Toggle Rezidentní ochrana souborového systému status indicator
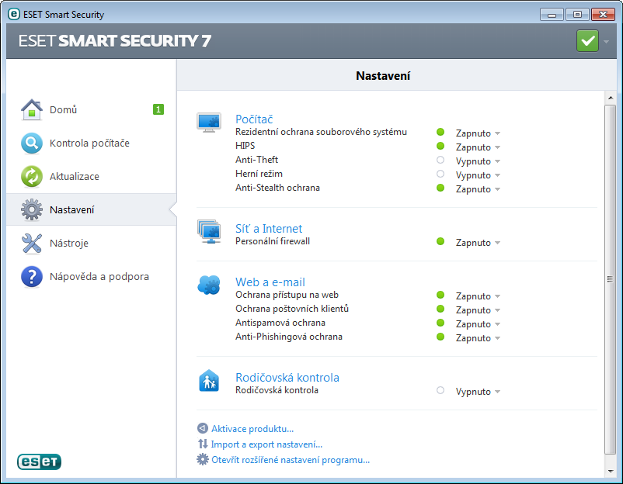 pyautogui.click(x=440, y=132)
